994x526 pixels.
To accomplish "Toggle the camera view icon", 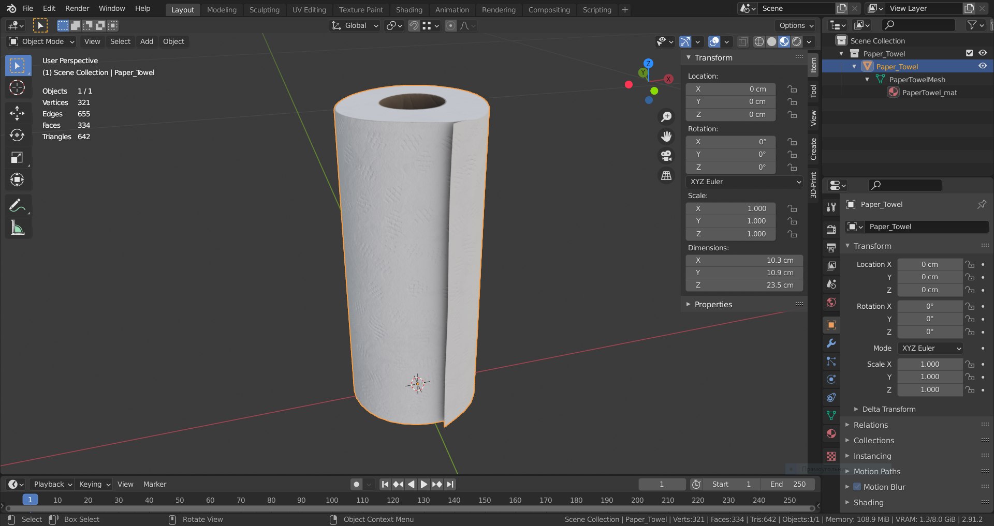I will tap(666, 156).
